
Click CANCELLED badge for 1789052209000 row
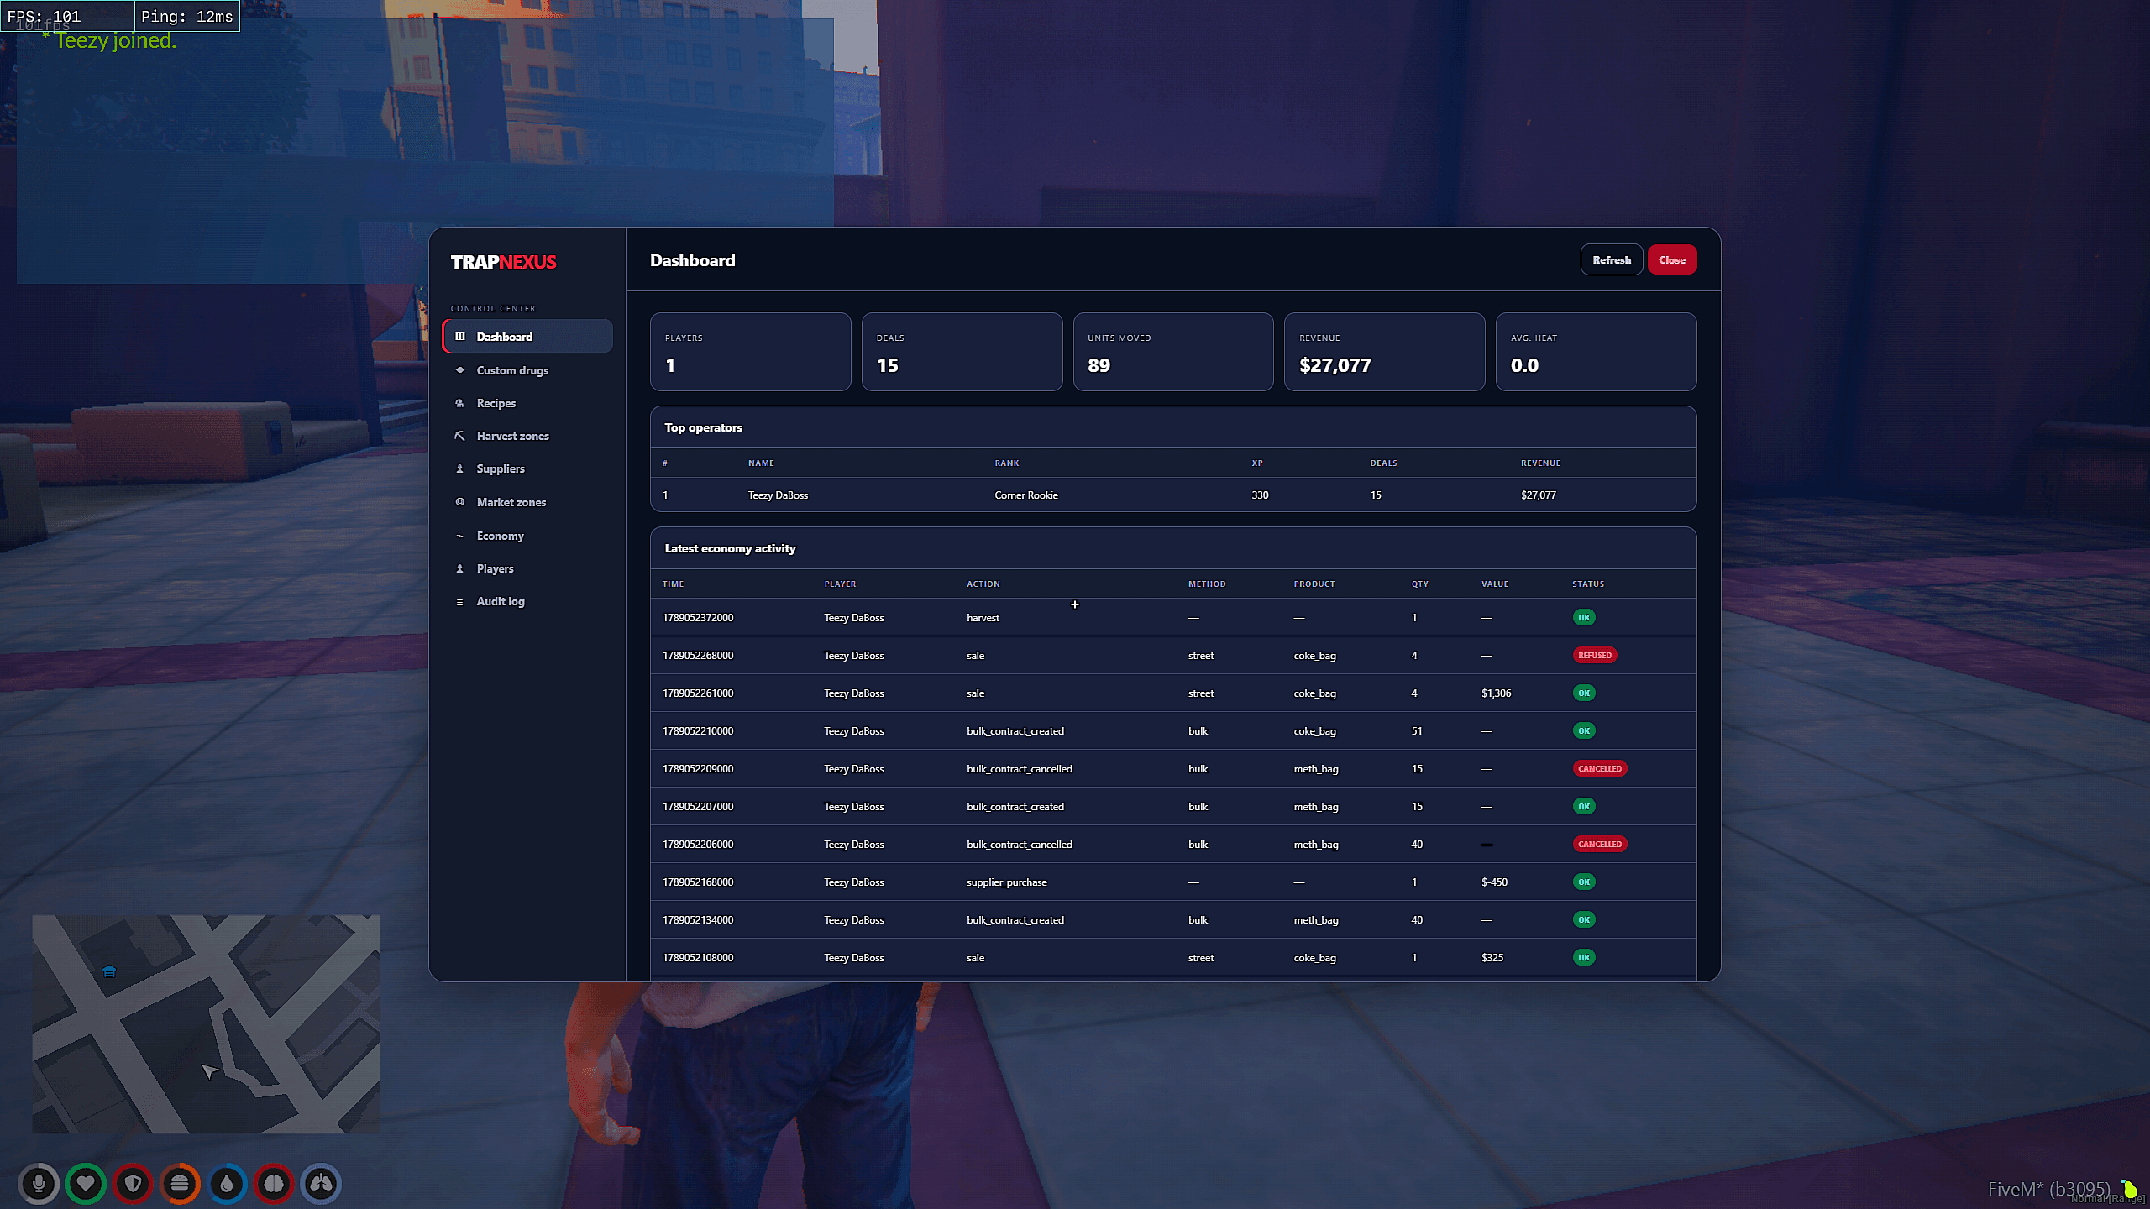1599,768
